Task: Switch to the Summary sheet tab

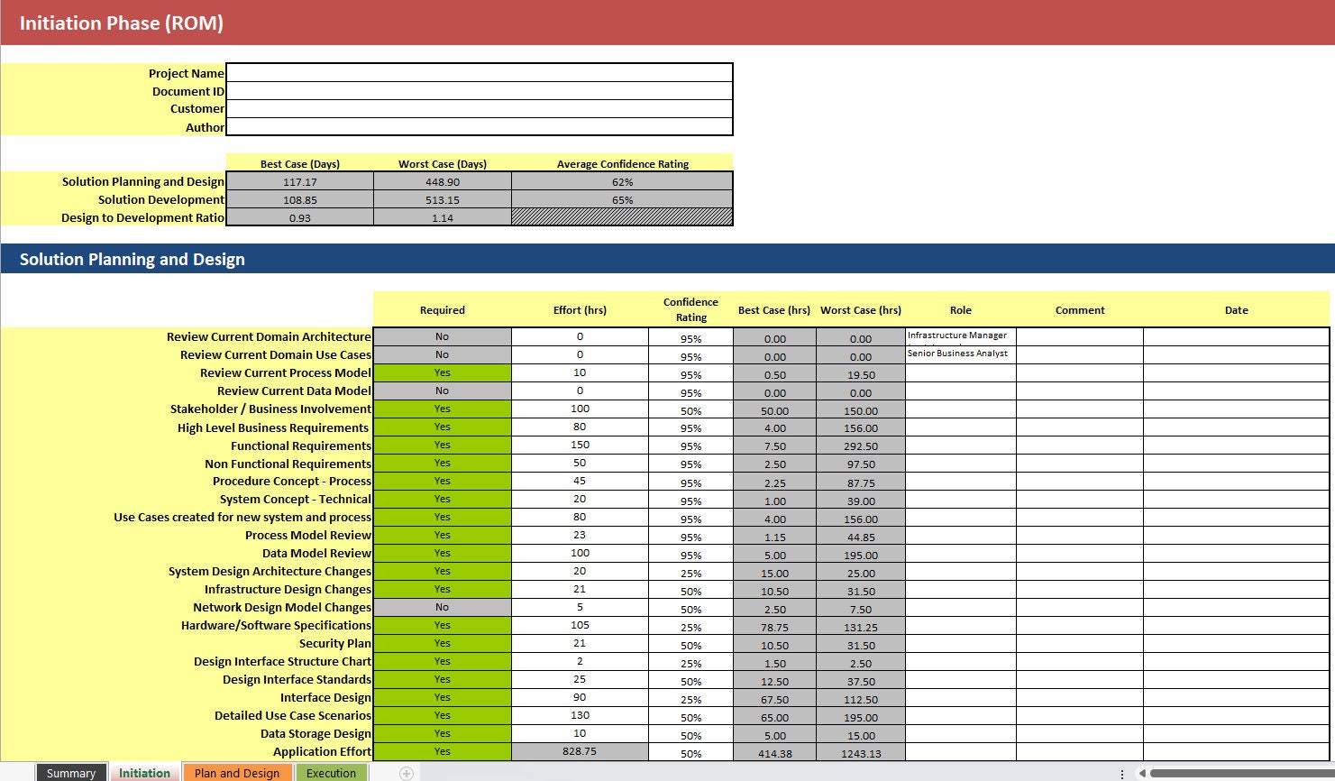Action: (x=70, y=773)
